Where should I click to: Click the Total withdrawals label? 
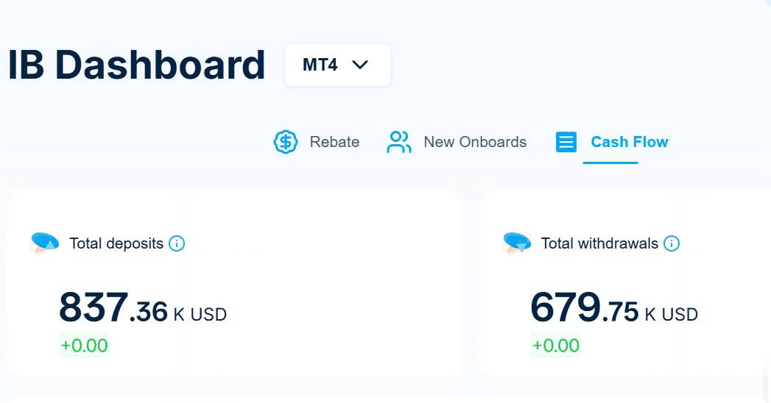599,243
